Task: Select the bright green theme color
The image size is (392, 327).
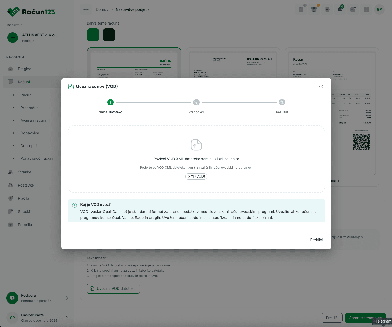Action: pyautogui.click(x=93, y=35)
